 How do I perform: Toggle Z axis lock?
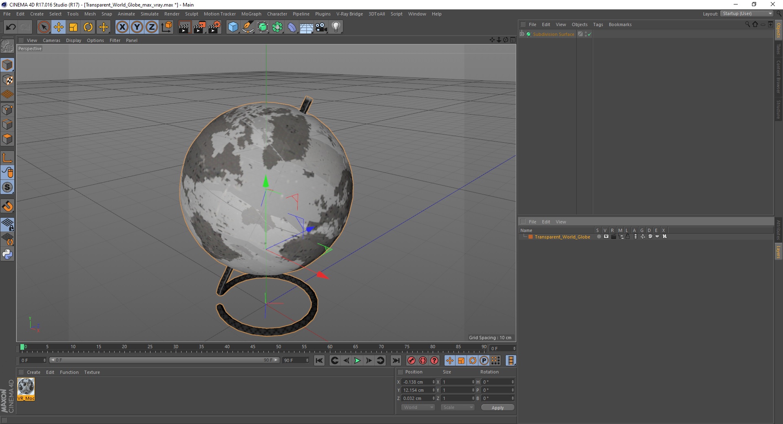[152, 27]
